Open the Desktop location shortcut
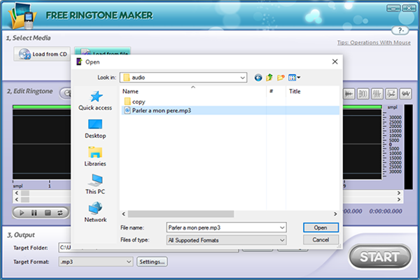Image resolution: width=420 pixels, height=280 pixels. [x=95, y=128]
